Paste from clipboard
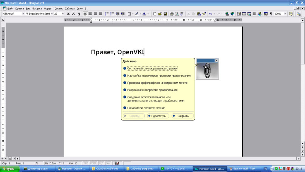The width and height of the screenshot is (305, 172). point(198,14)
